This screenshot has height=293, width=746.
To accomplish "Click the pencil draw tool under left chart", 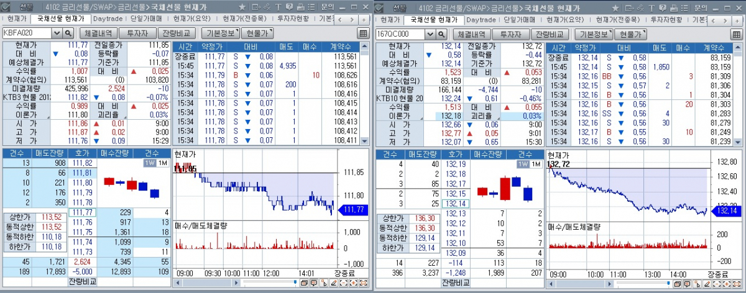I will pyautogui.click(x=334, y=283).
